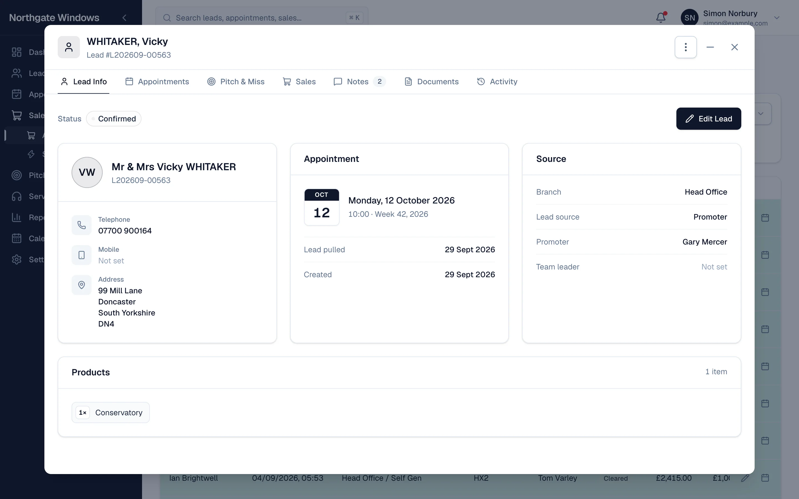Click the address map pin icon

pos(82,285)
